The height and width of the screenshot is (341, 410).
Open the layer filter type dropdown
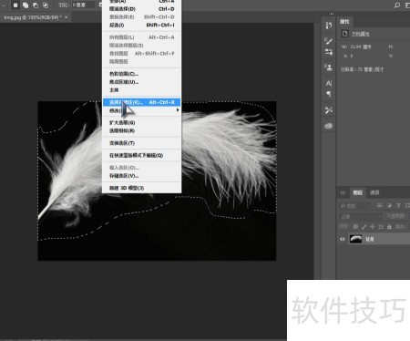[x=354, y=206]
